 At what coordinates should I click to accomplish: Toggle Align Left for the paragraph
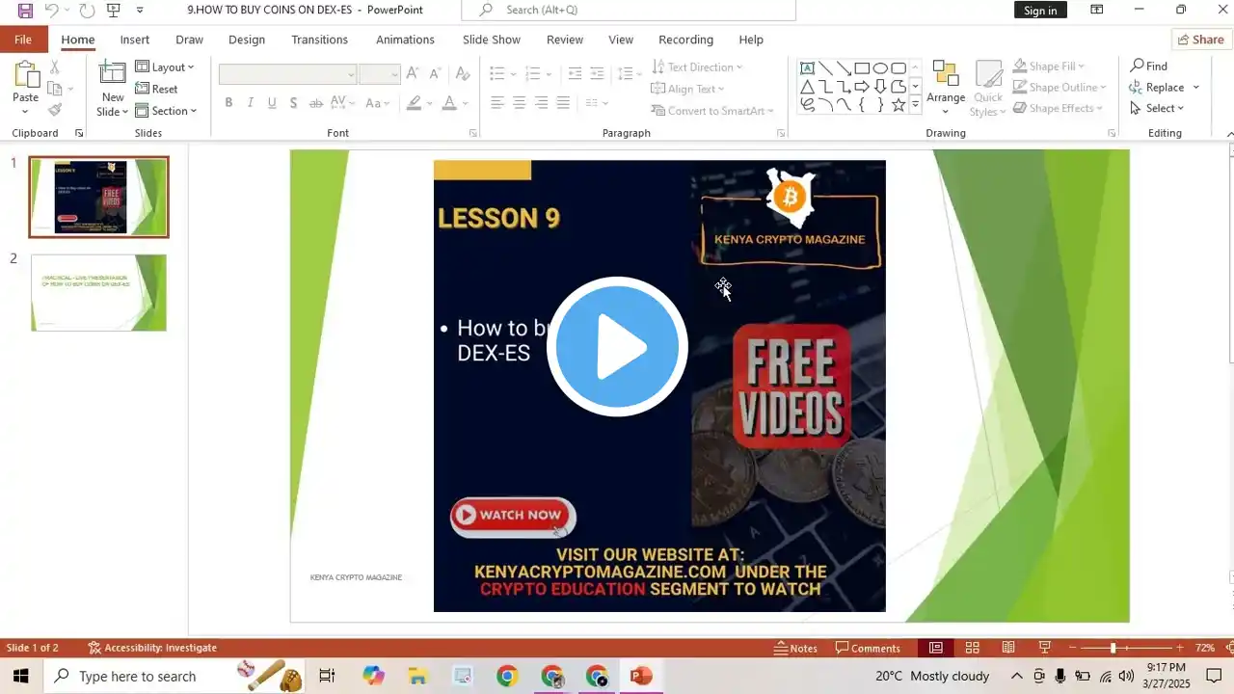pos(497,103)
